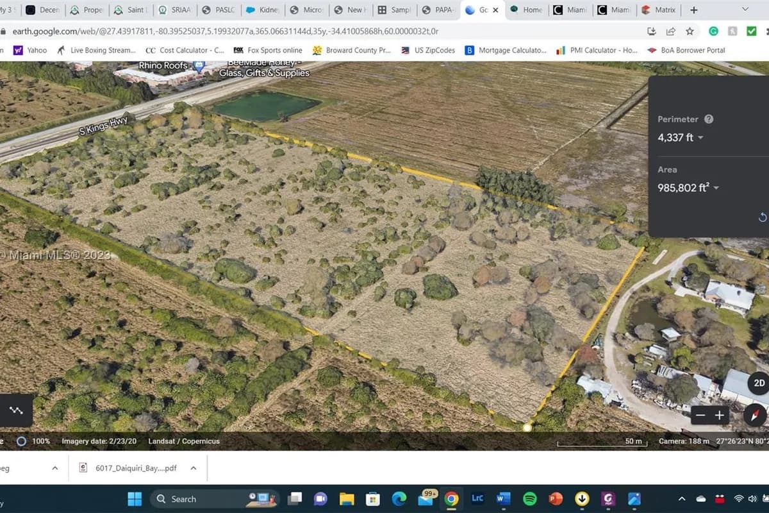Open the Perimeter help question mark

click(709, 119)
